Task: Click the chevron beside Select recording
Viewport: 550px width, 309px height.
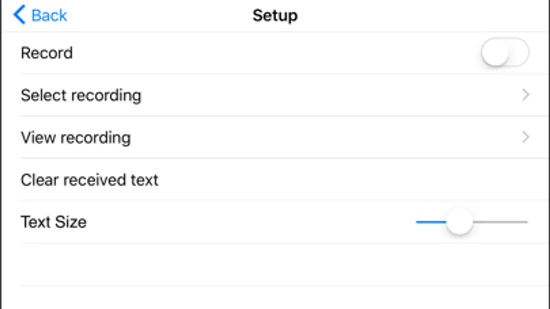Action: point(525,95)
